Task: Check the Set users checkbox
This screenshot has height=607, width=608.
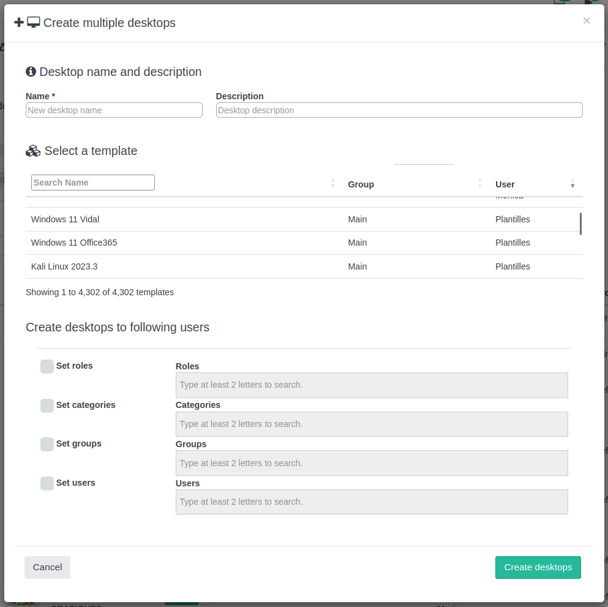Action: (x=47, y=483)
